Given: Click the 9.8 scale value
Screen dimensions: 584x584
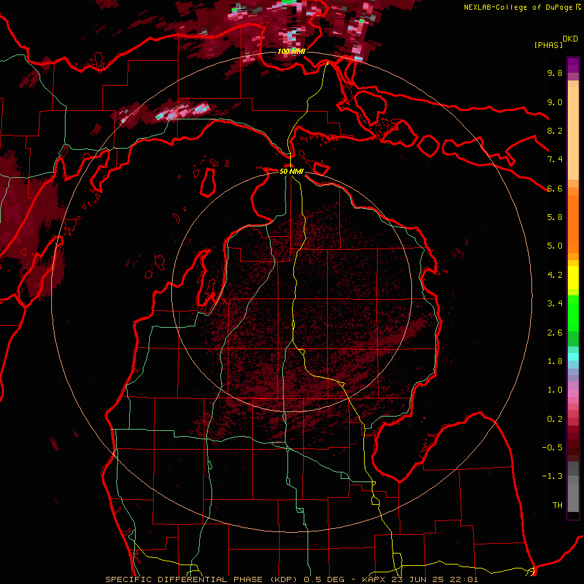Looking at the screenshot, I should click(x=555, y=73).
